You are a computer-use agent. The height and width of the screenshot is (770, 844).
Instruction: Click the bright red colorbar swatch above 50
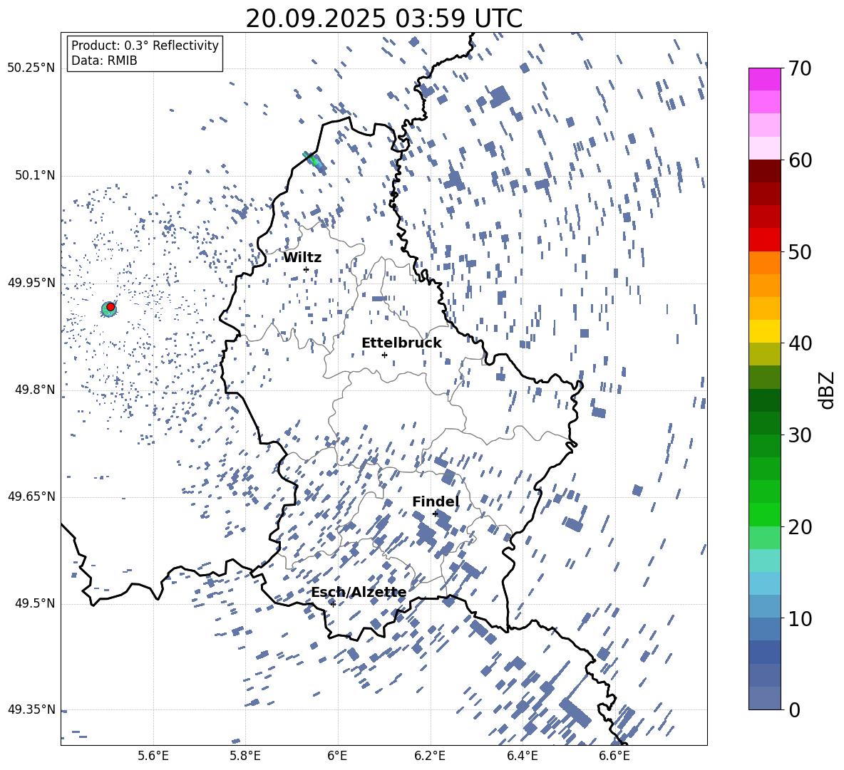click(x=764, y=240)
